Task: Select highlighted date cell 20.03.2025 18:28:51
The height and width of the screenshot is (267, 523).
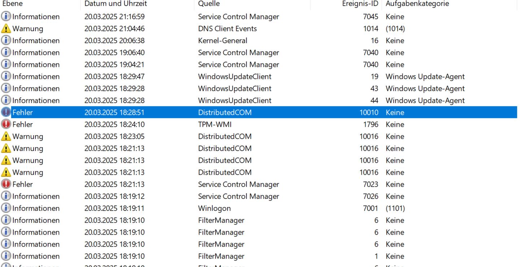Action: [x=114, y=112]
